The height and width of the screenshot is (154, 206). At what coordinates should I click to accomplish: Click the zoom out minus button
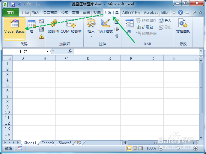tap(160, 148)
